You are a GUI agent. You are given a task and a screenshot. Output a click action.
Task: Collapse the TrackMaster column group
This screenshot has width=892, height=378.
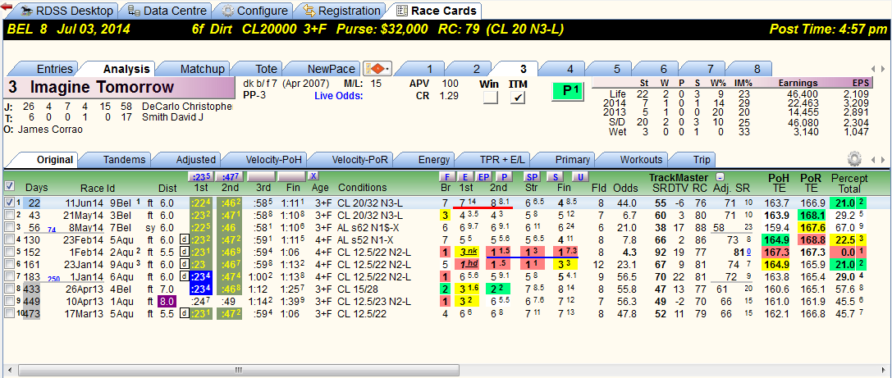[x=719, y=177]
